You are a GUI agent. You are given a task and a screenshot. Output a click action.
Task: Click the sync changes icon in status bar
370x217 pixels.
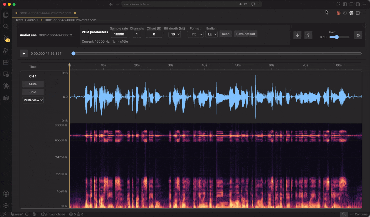pos(27,214)
